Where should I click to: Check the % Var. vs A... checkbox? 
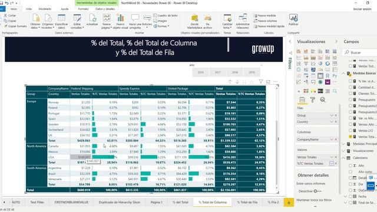350,81
